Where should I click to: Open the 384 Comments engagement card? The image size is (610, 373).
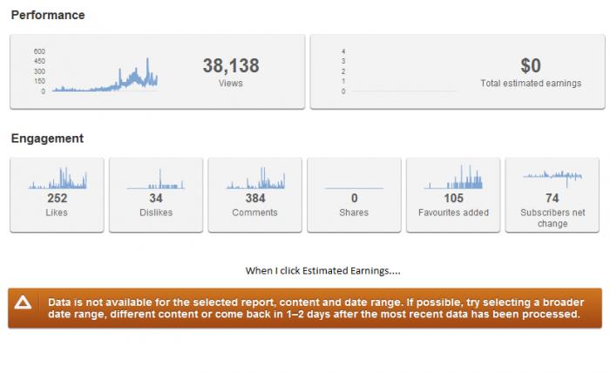coord(254,195)
